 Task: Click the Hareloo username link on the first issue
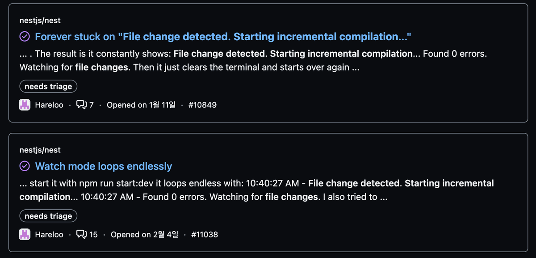[x=49, y=105]
